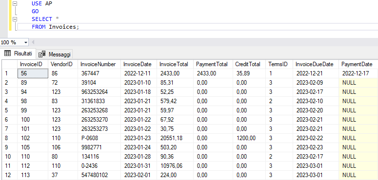The height and width of the screenshot is (180, 378).
Task: Click the InvoiceNumber cell 263253268
Action: (99, 110)
